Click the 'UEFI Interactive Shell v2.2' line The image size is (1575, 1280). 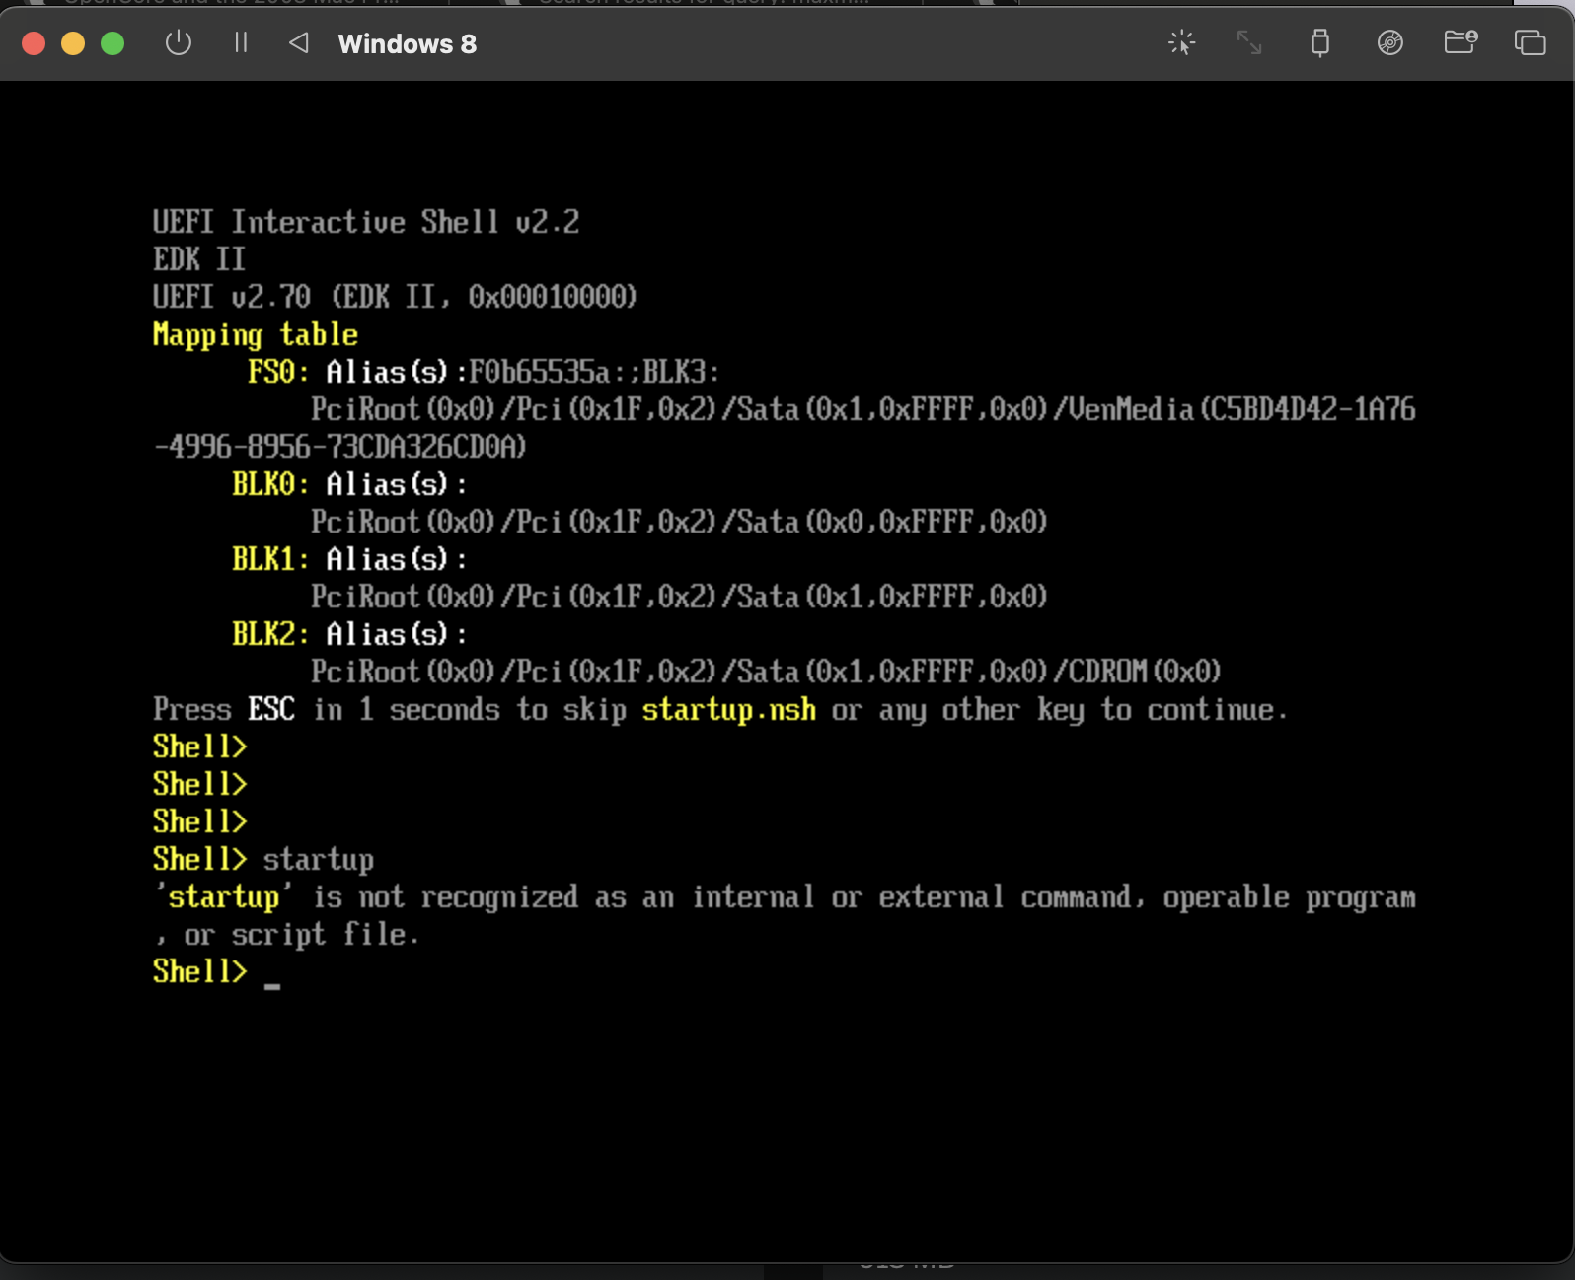pos(366,222)
